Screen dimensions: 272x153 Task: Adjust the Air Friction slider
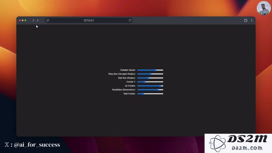[x=150, y=86]
